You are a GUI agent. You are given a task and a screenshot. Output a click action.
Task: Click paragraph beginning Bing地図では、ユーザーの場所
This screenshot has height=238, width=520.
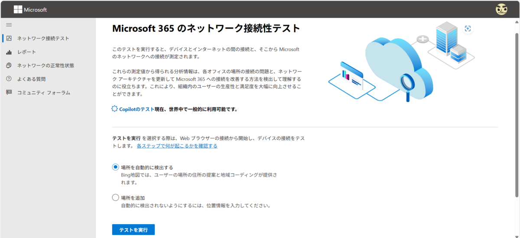pyautogui.click(x=199, y=179)
